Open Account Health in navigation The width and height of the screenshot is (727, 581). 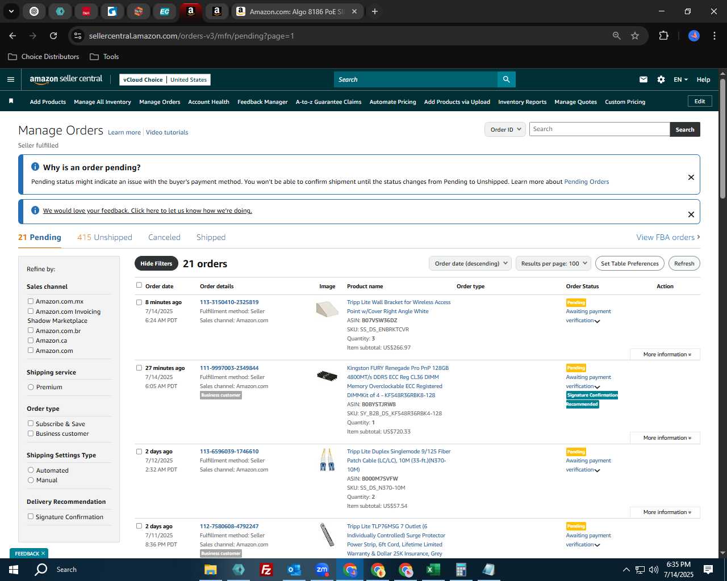pos(208,102)
